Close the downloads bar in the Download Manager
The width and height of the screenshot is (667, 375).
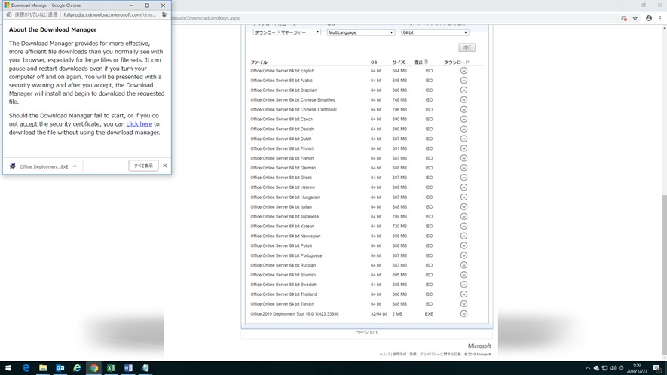pyautogui.click(x=164, y=166)
